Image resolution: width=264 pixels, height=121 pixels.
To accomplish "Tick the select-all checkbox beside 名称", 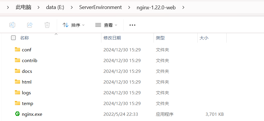I will (13, 38).
